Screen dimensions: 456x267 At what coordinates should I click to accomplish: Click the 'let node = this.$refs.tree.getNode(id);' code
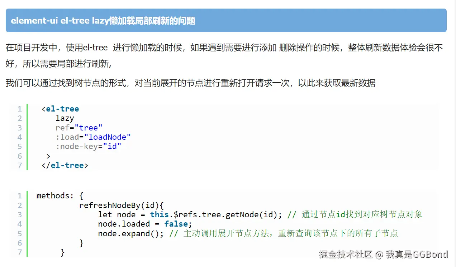coord(190,214)
